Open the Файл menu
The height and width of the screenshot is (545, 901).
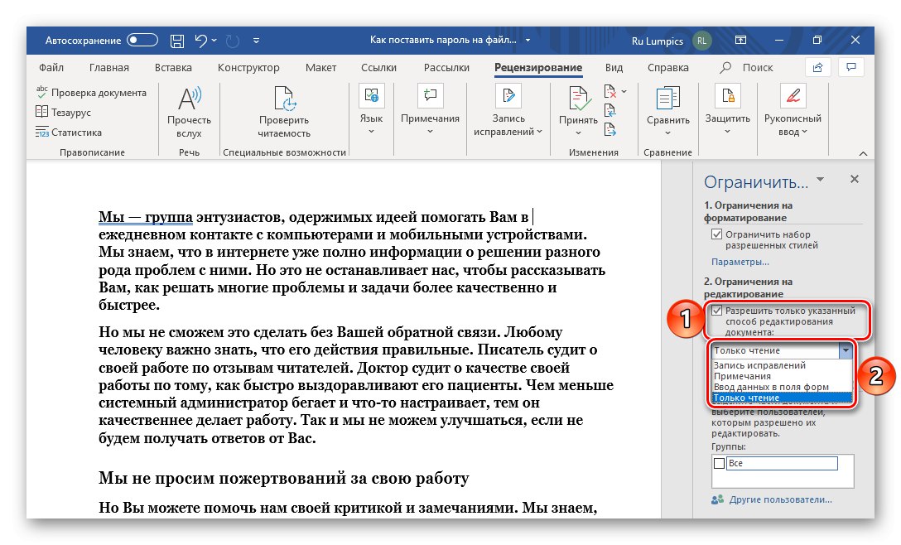coord(51,67)
